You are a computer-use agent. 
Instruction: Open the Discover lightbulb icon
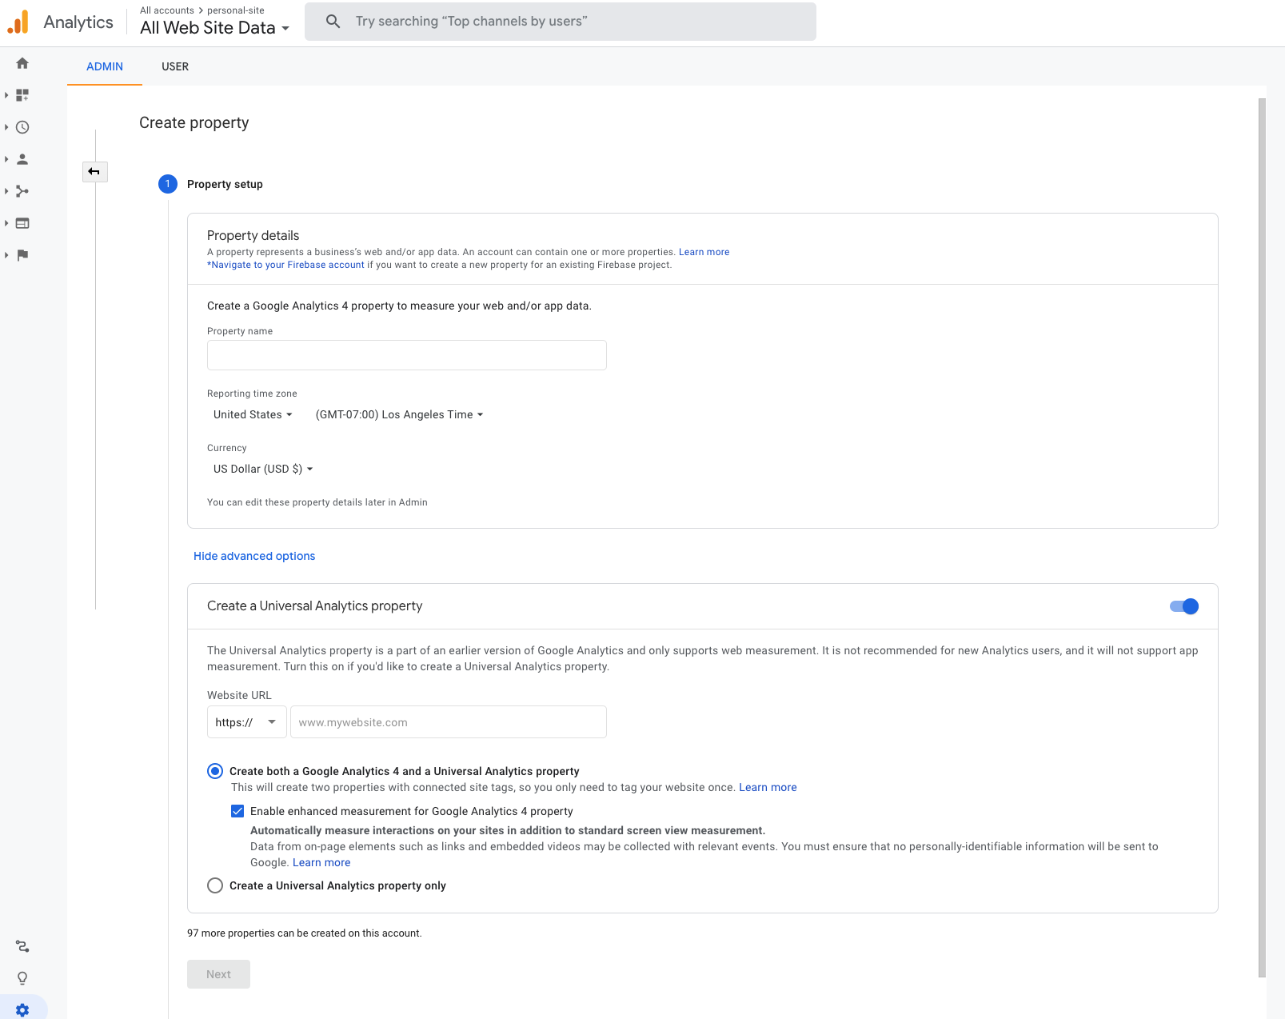click(22, 978)
